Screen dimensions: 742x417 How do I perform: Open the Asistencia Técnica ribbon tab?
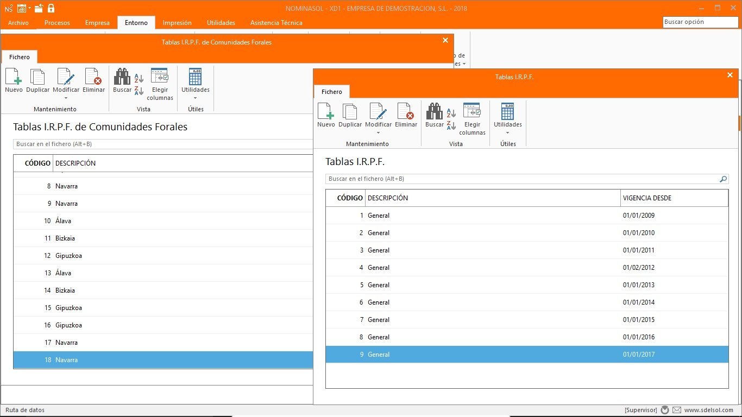pyautogui.click(x=276, y=23)
